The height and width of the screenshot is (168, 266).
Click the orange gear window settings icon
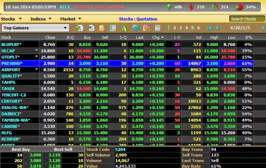147,28
